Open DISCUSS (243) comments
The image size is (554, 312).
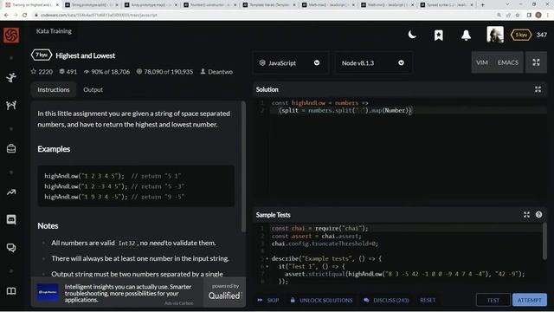(x=386, y=300)
